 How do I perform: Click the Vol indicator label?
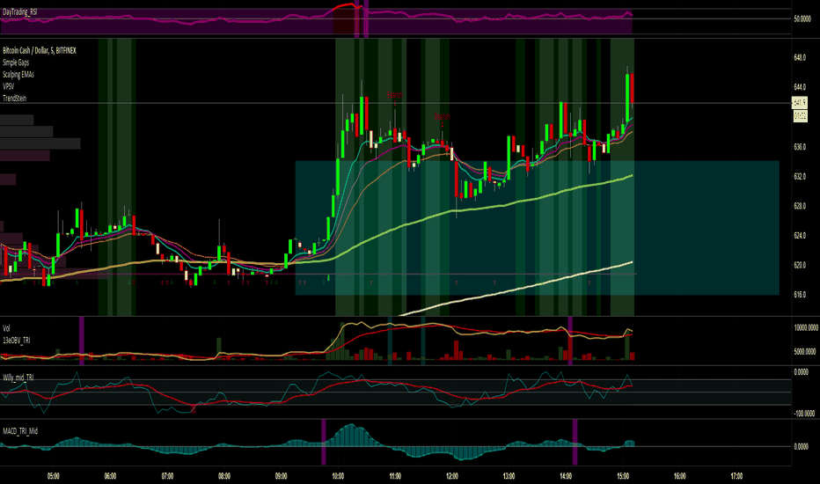[6, 328]
